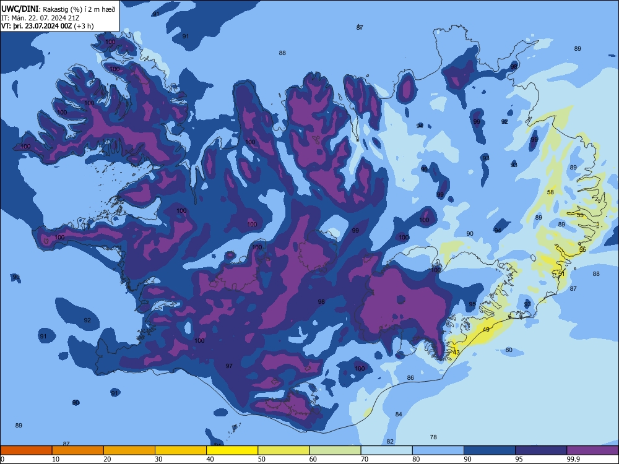Click the map value '78'
This screenshot has width=619, height=464.
(x=433, y=437)
